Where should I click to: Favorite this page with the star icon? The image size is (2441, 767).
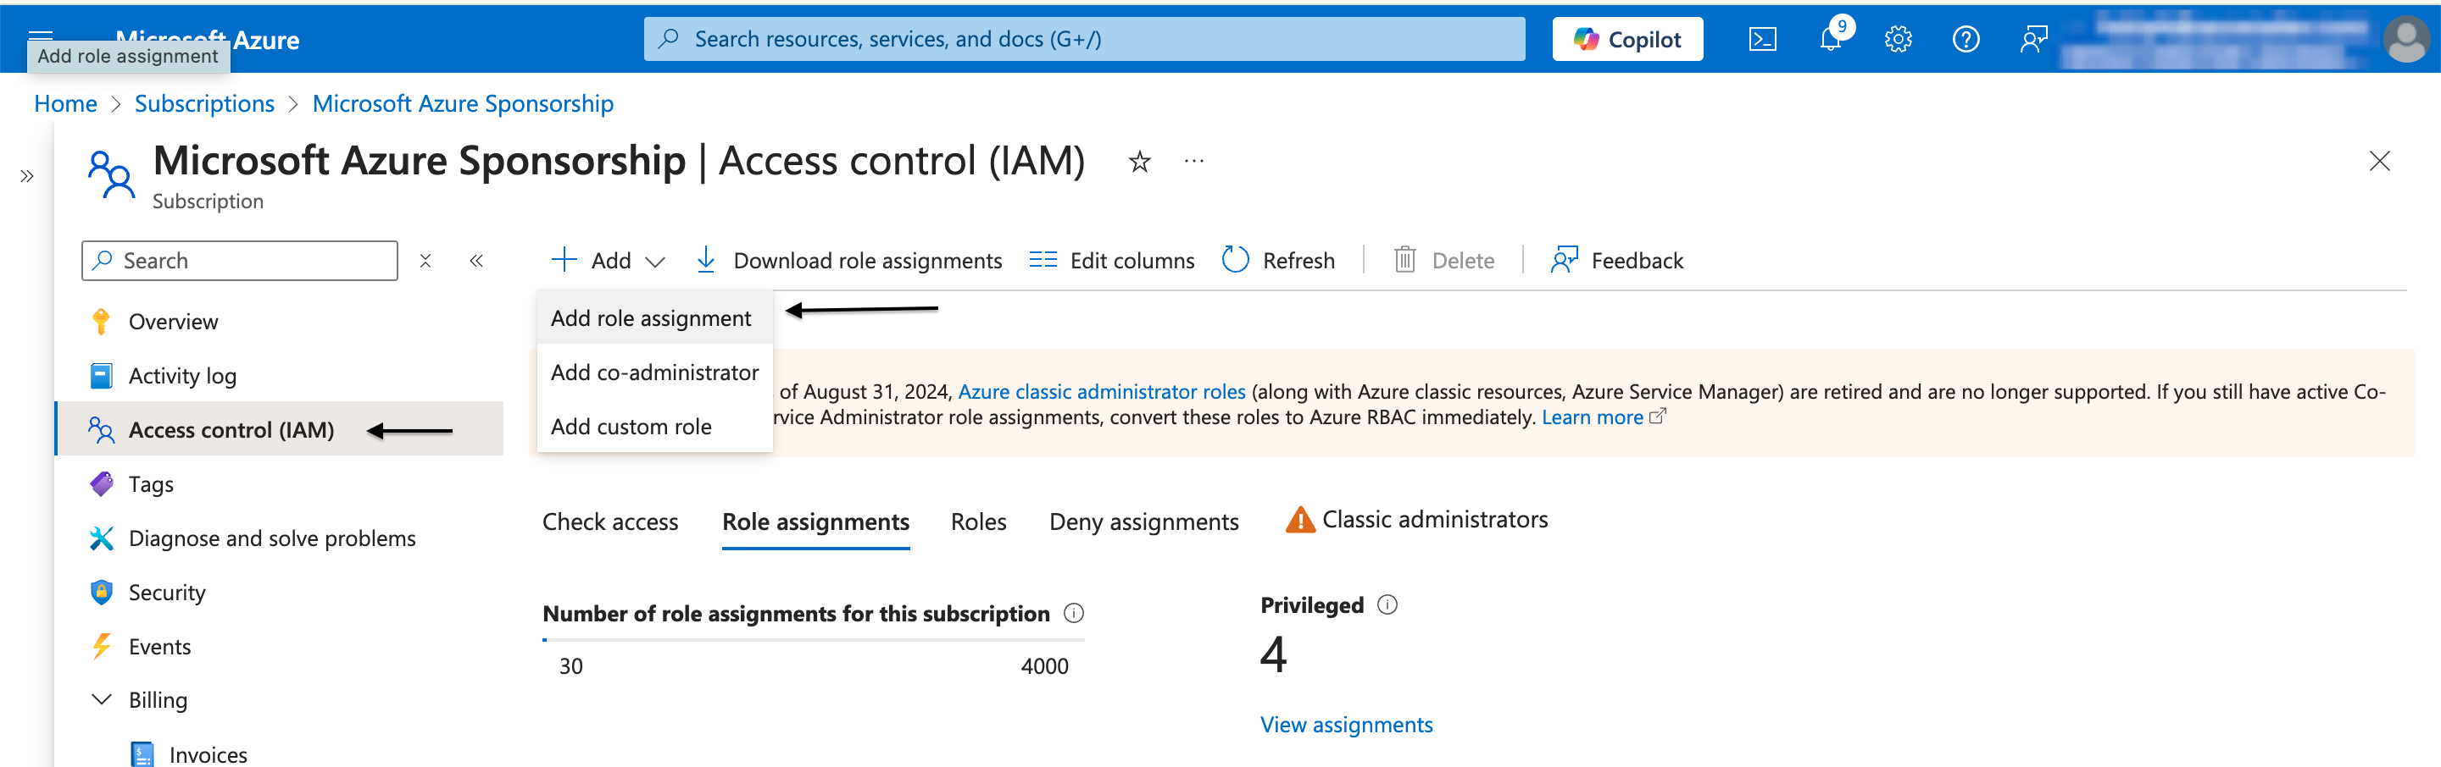click(x=1139, y=162)
